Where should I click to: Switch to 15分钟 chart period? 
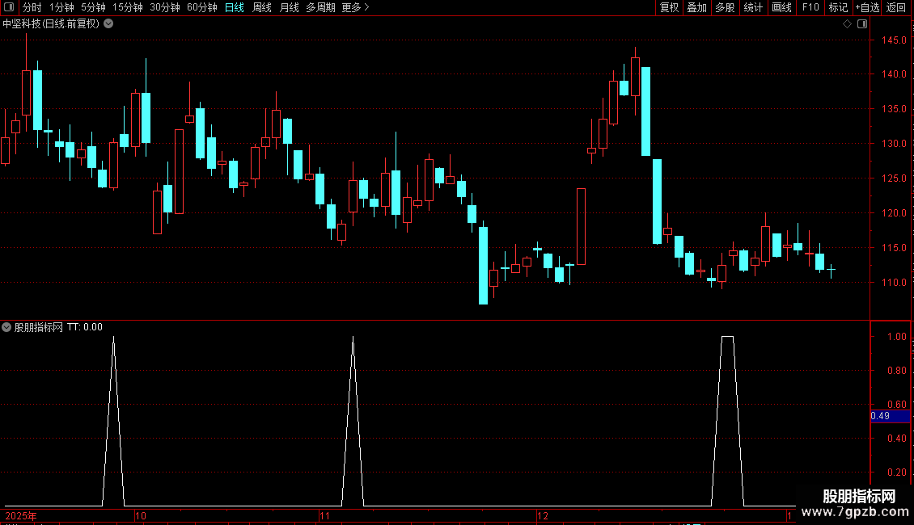pos(128,7)
